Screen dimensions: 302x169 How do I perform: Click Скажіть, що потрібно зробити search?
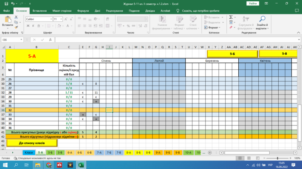pos(200,11)
